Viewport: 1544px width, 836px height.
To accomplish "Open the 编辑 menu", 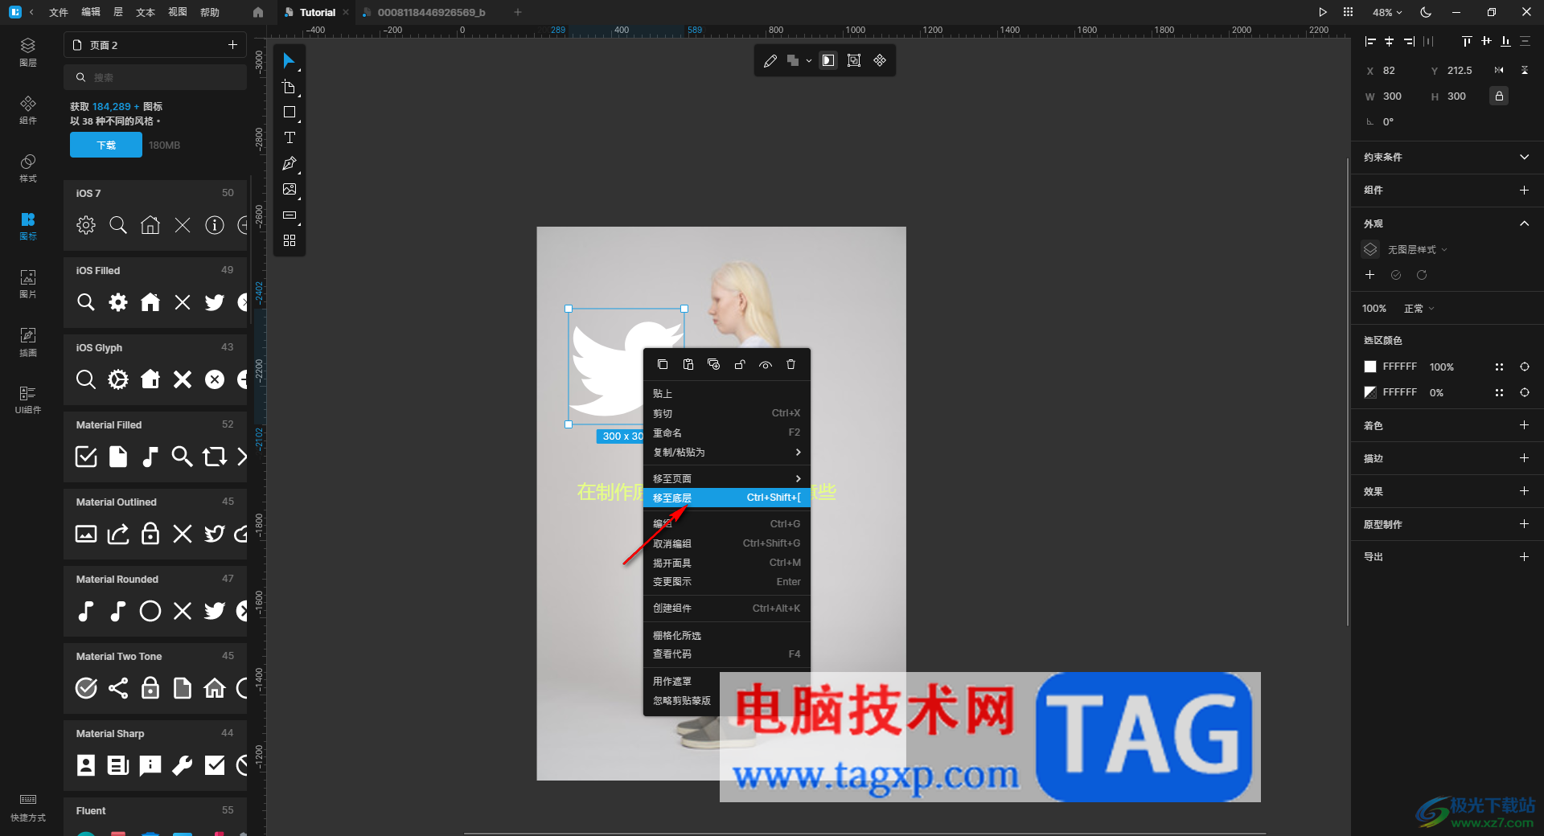I will [x=91, y=12].
